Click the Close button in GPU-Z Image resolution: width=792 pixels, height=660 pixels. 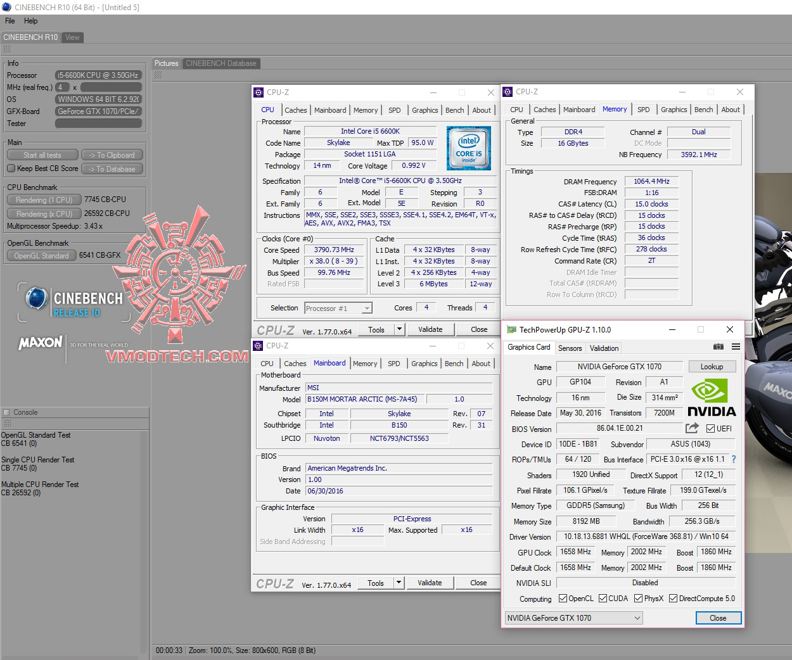click(x=718, y=618)
